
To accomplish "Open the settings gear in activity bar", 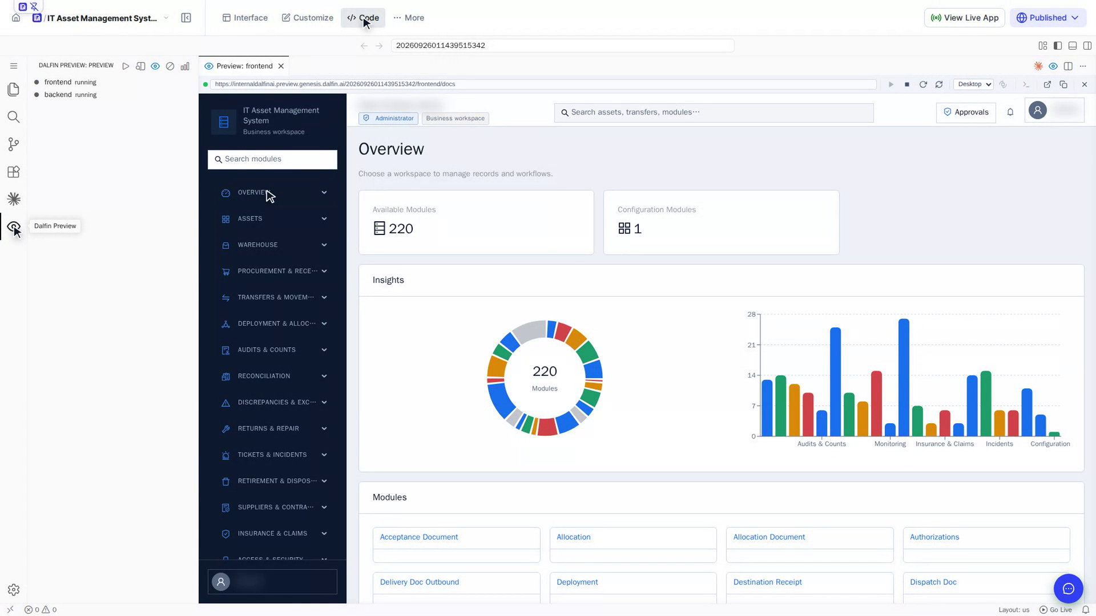I will click(x=14, y=590).
